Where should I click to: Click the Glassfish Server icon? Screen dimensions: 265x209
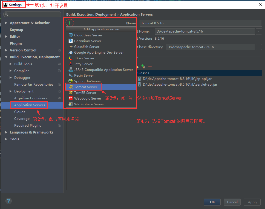(70, 47)
